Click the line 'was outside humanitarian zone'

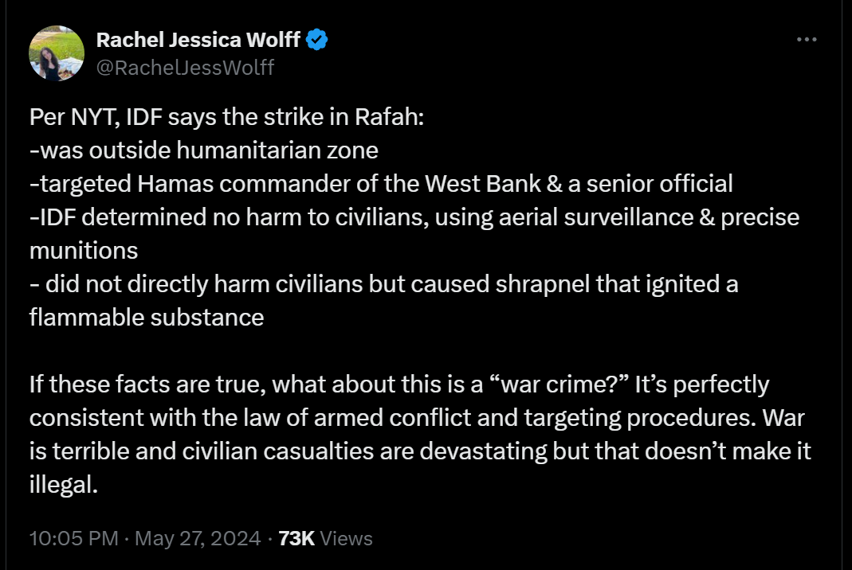(204, 150)
